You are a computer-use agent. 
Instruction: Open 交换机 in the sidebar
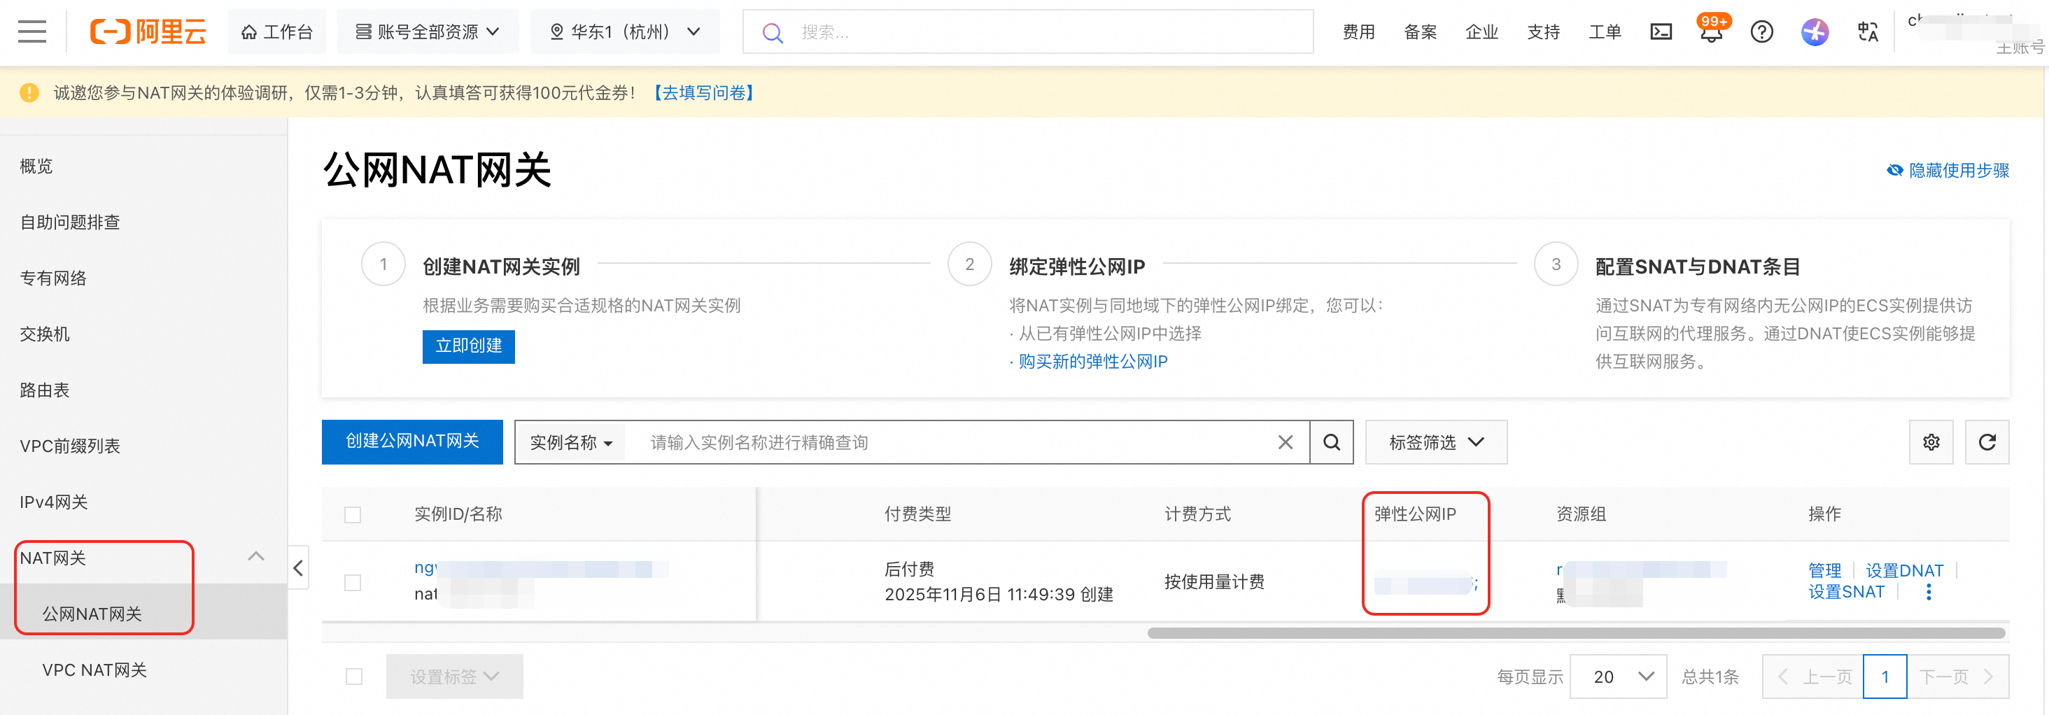click(x=45, y=334)
